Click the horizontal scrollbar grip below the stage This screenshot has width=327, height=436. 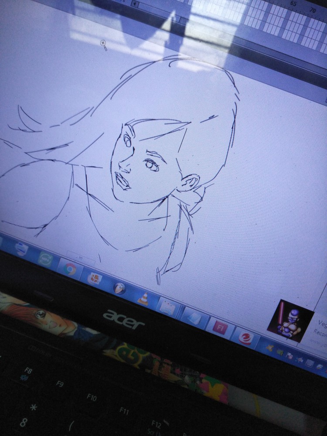click(81, 258)
